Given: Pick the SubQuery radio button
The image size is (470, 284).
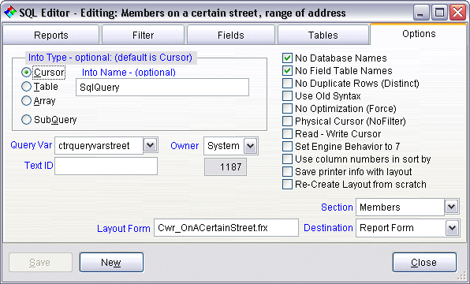Looking at the screenshot, I should [26, 120].
